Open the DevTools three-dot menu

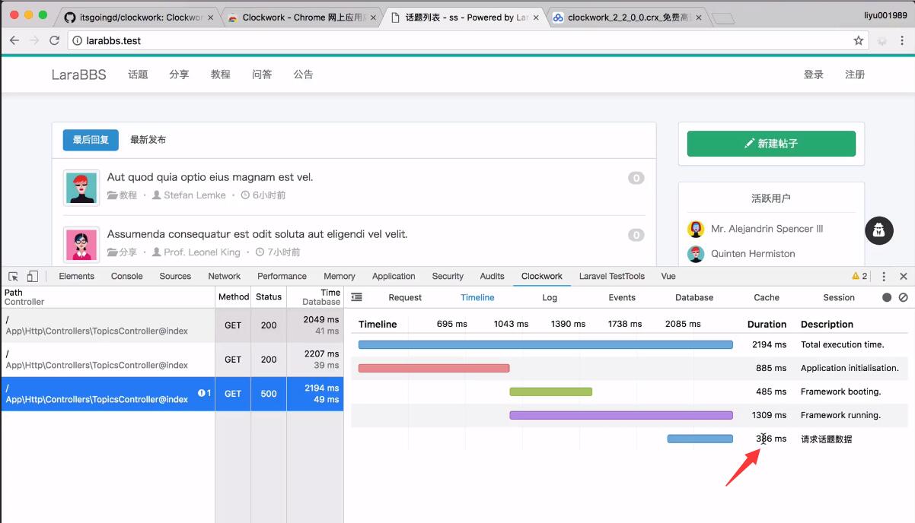click(x=884, y=276)
